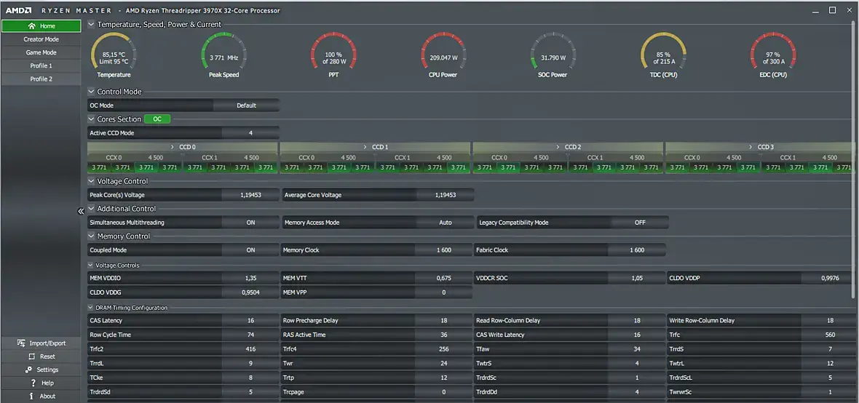Click VDDCR SOC value 1,05
The width and height of the screenshot is (859, 403).
coord(637,278)
